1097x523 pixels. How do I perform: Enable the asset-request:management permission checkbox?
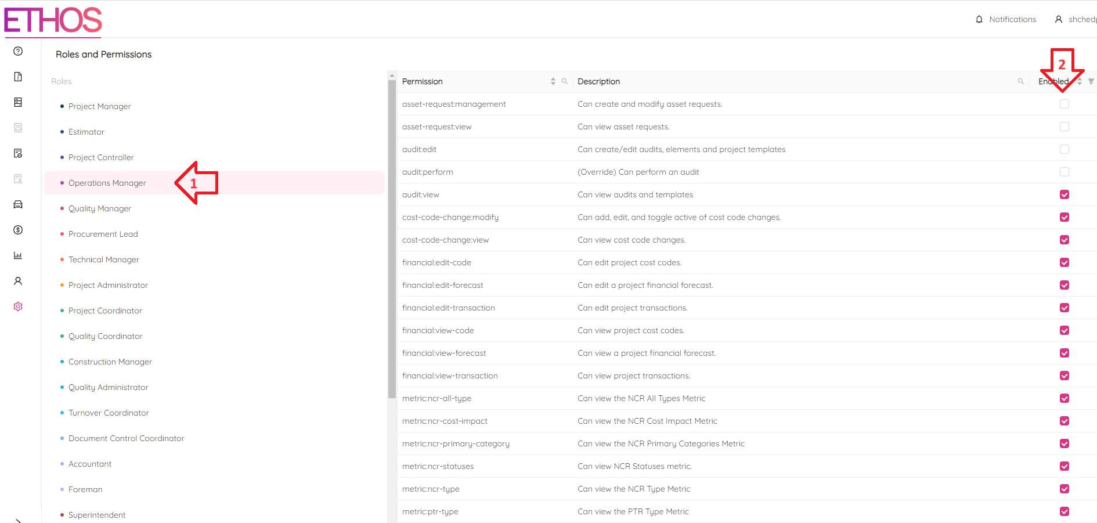pyautogui.click(x=1064, y=104)
